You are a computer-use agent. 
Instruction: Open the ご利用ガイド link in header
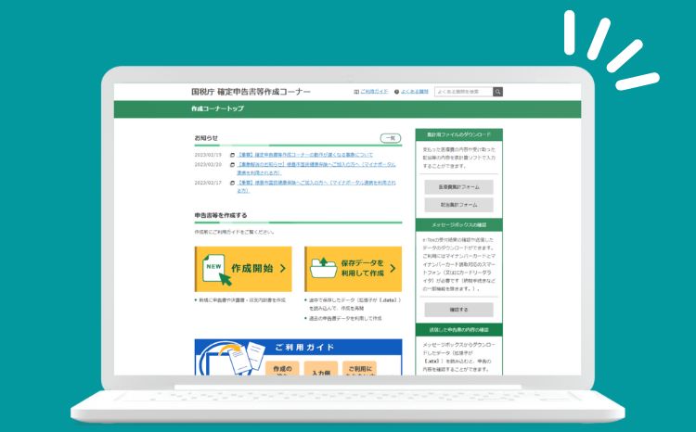point(374,92)
